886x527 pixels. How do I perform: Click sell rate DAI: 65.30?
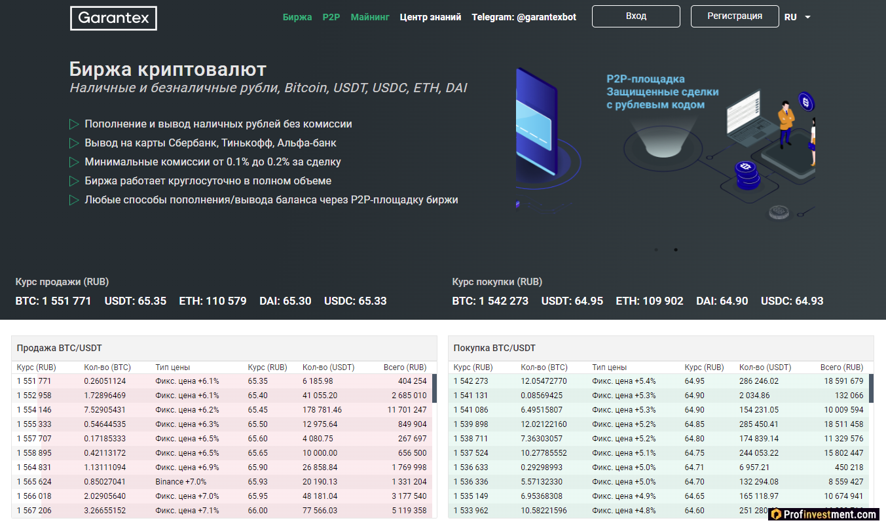(x=285, y=301)
